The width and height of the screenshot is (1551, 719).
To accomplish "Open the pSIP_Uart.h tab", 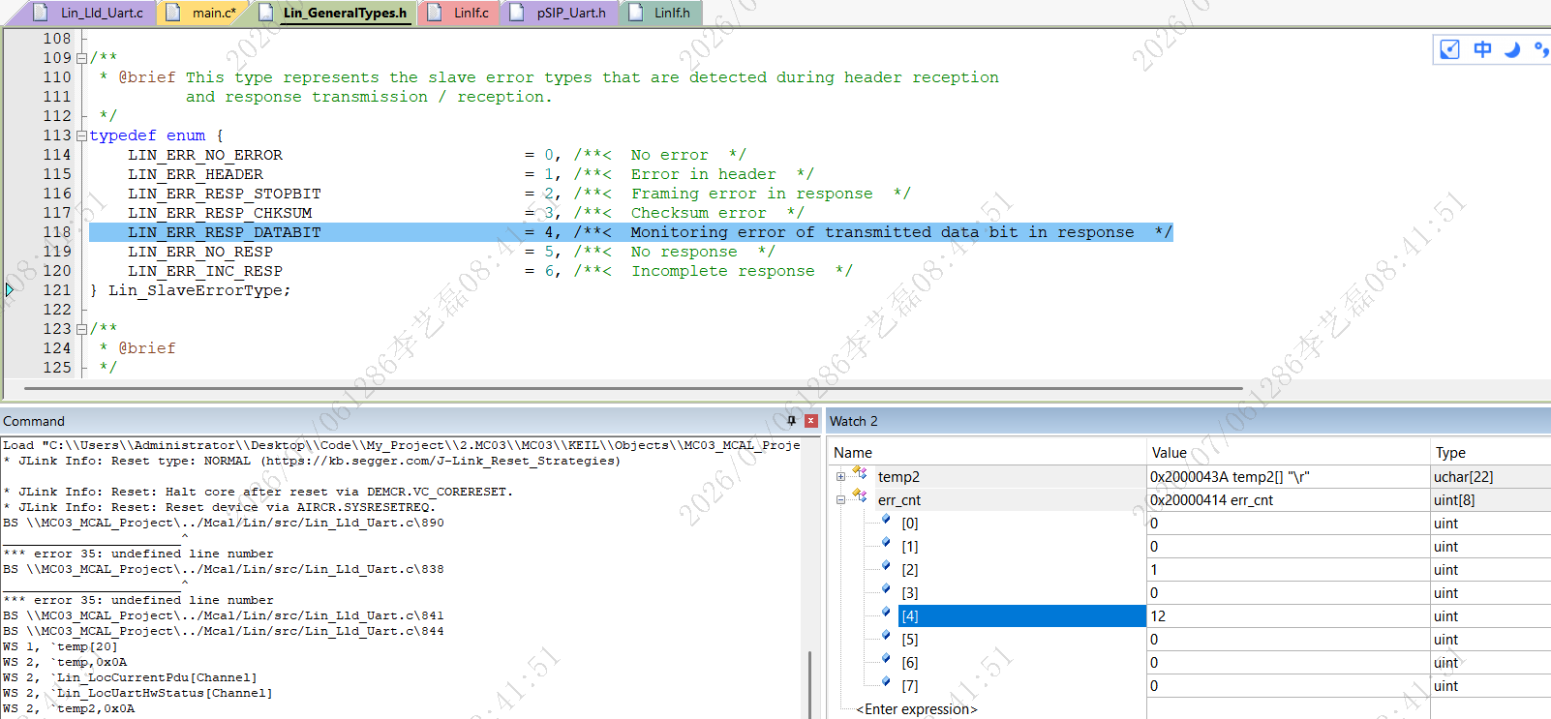I will [x=560, y=13].
